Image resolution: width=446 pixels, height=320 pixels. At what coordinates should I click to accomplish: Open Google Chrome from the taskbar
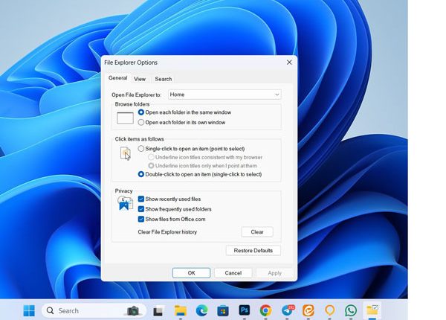pyautogui.click(x=265, y=310)
